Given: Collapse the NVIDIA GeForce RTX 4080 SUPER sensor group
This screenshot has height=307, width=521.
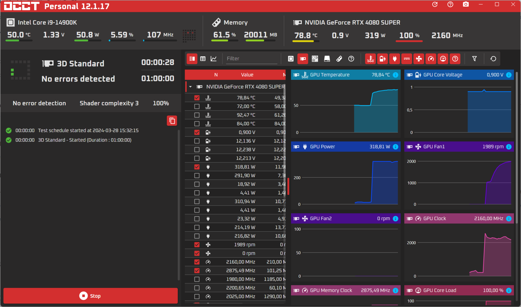Looking at the screenshot, I should click(x=190, y=87).
